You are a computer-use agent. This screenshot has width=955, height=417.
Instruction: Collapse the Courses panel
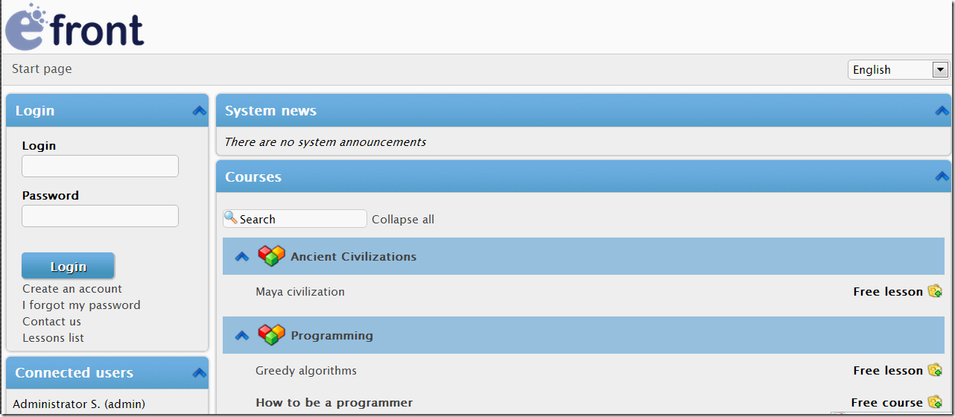click(x=942, y=177)
